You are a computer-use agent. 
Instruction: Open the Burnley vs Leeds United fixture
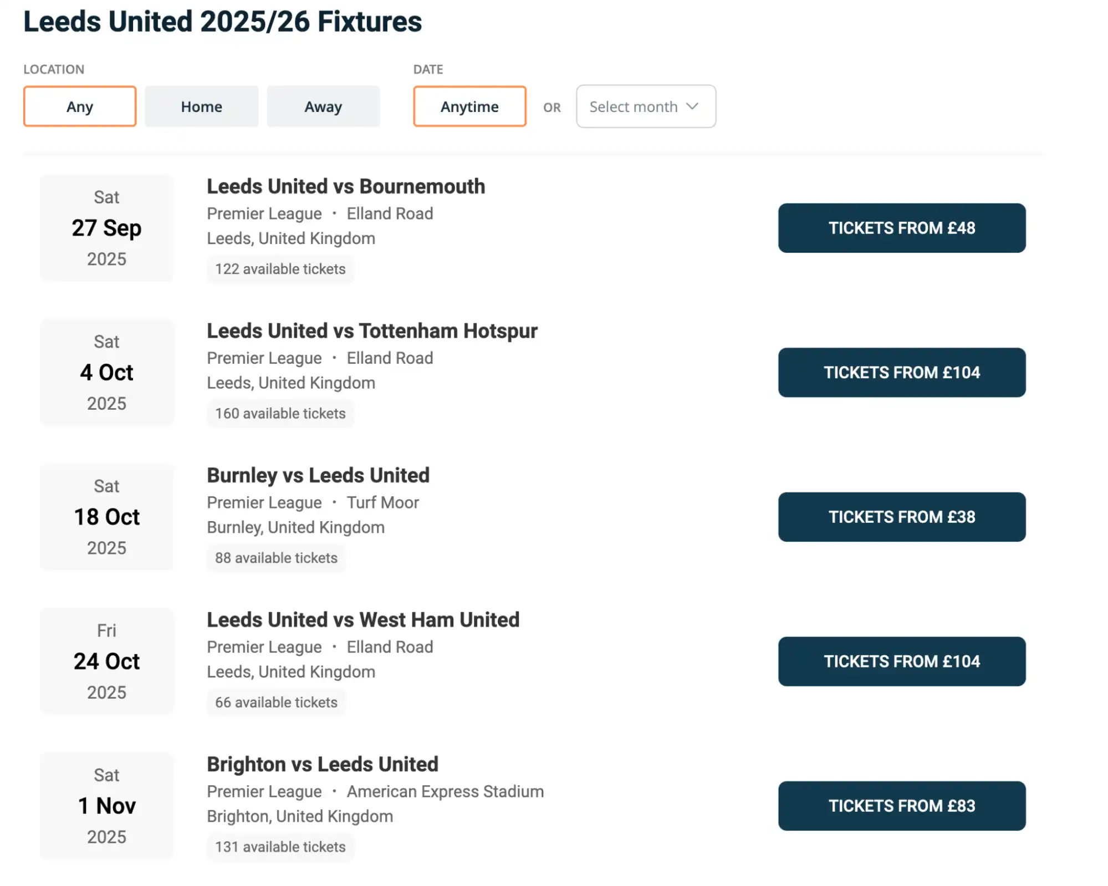pos(318,475)
